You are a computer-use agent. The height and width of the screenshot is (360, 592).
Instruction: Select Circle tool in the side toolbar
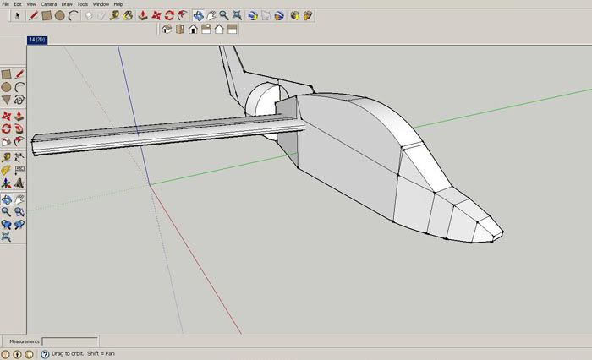click(x=6, y=87)
